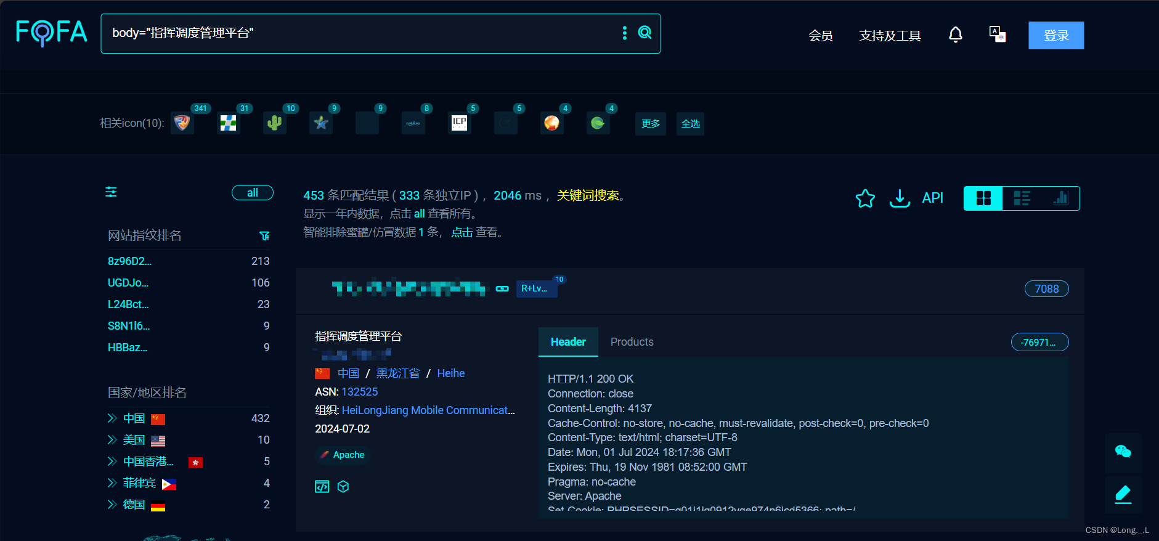Click the all link to view all data

pyautogui.click(x=419, y=214)
